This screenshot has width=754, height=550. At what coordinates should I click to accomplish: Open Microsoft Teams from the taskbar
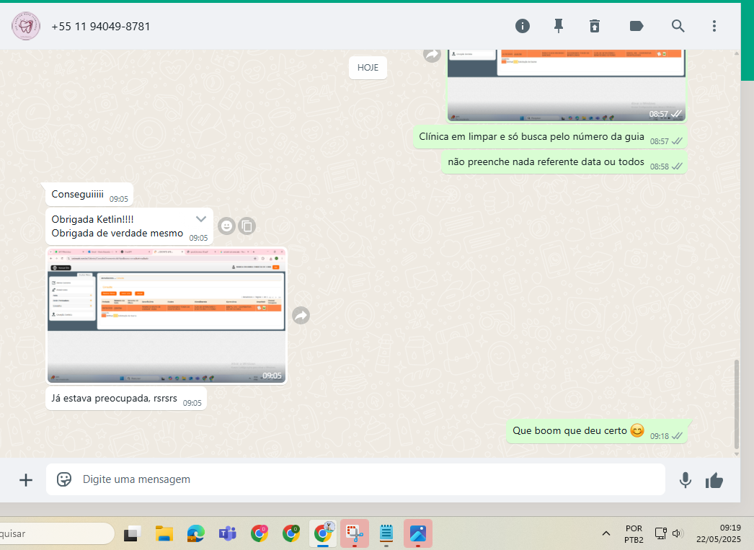point(228,533)
